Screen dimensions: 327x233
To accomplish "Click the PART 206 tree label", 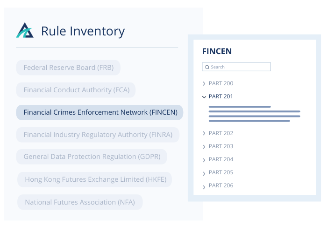I will 221,185.
